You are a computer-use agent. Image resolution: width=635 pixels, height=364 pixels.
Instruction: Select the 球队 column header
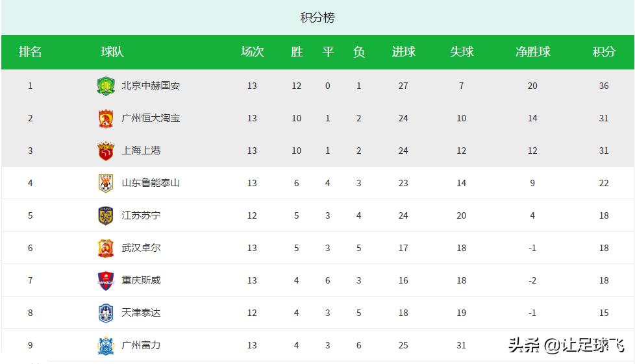click(112, 52)
